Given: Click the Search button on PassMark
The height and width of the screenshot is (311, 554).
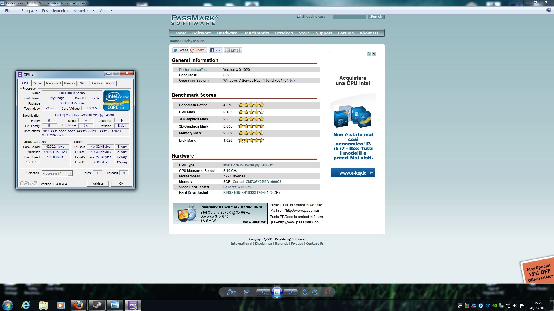Looking at the screenshot, I should [376, 17].
